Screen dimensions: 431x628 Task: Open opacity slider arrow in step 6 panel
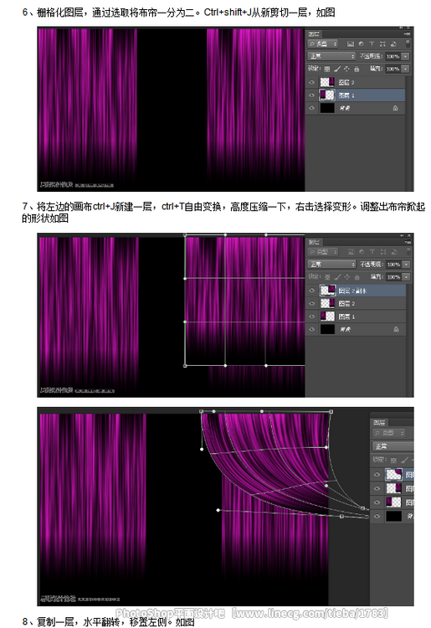tap(405, 56)
